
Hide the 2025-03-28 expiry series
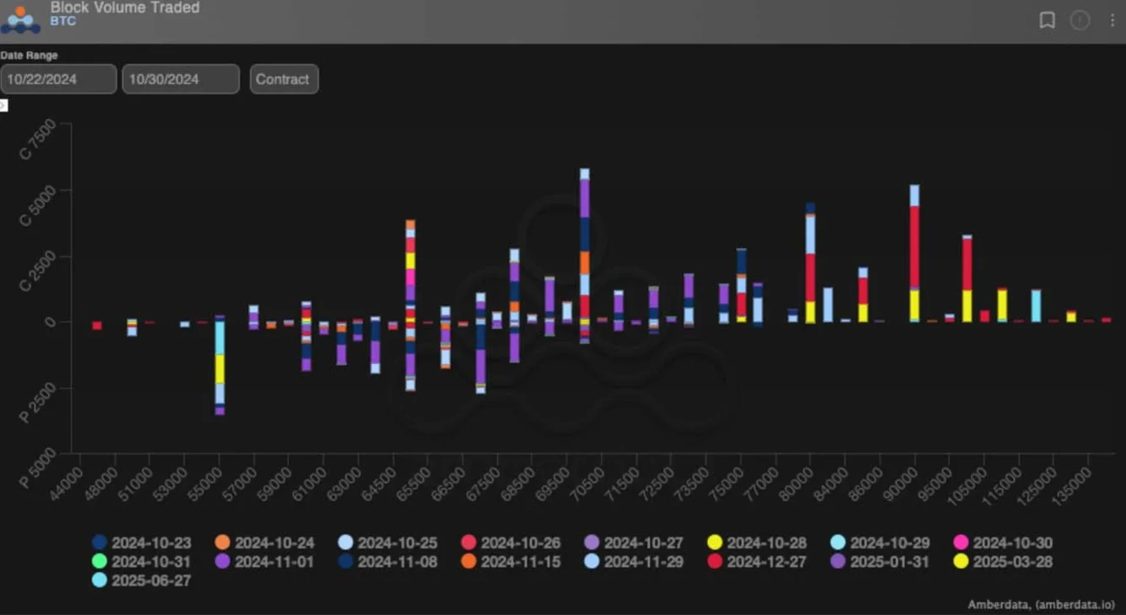1004,562
